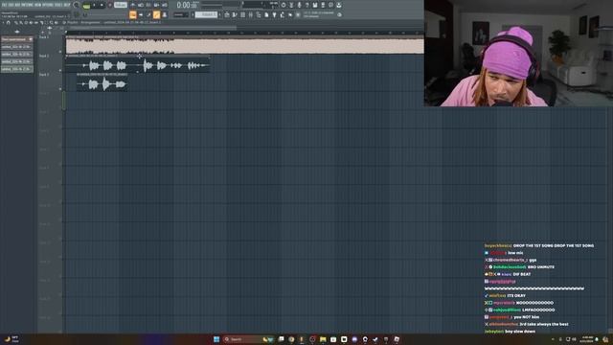The image size is (613, 345).
Task: Mute Track 2 via its green dot
Action: pyautogui.click(x=60, y=70)
